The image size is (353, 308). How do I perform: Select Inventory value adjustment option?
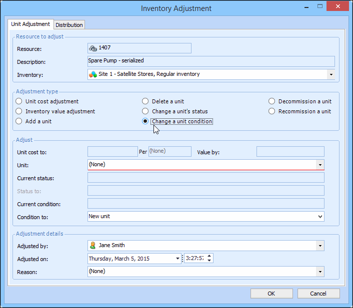[x=19, y=111]
